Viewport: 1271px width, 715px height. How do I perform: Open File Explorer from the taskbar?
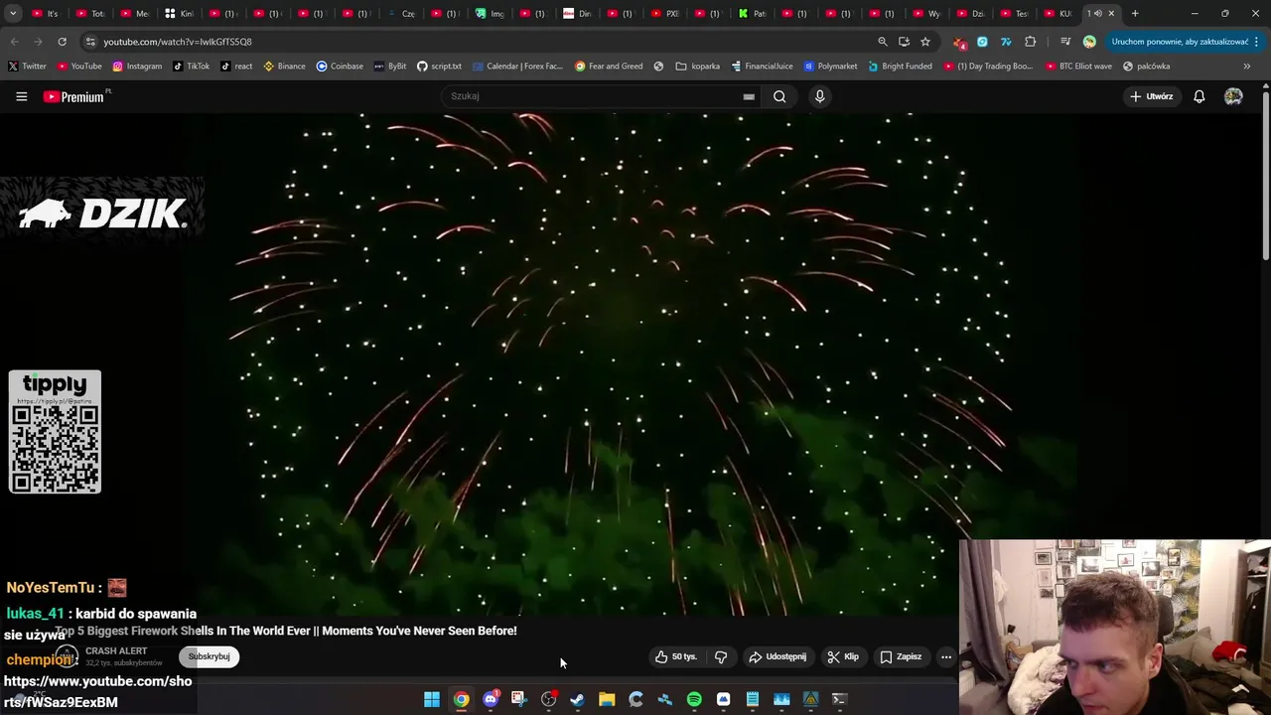coord(607,699)
